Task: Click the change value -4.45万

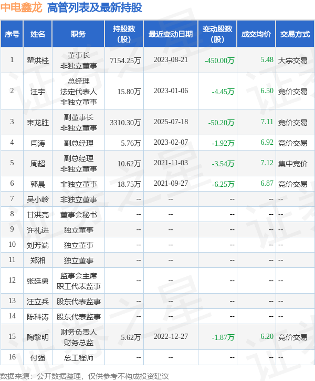Action: [223, 92]
